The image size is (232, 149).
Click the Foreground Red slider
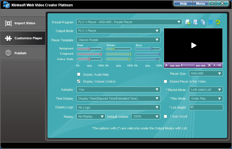pos(89,54)
